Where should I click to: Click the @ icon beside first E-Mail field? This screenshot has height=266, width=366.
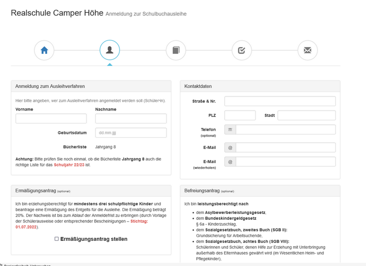coord(230,148)
